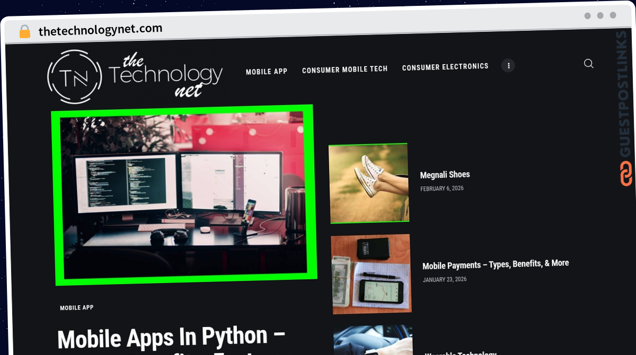
Task: Click the Mobile App category tag above headline
Action: (77, 308)
